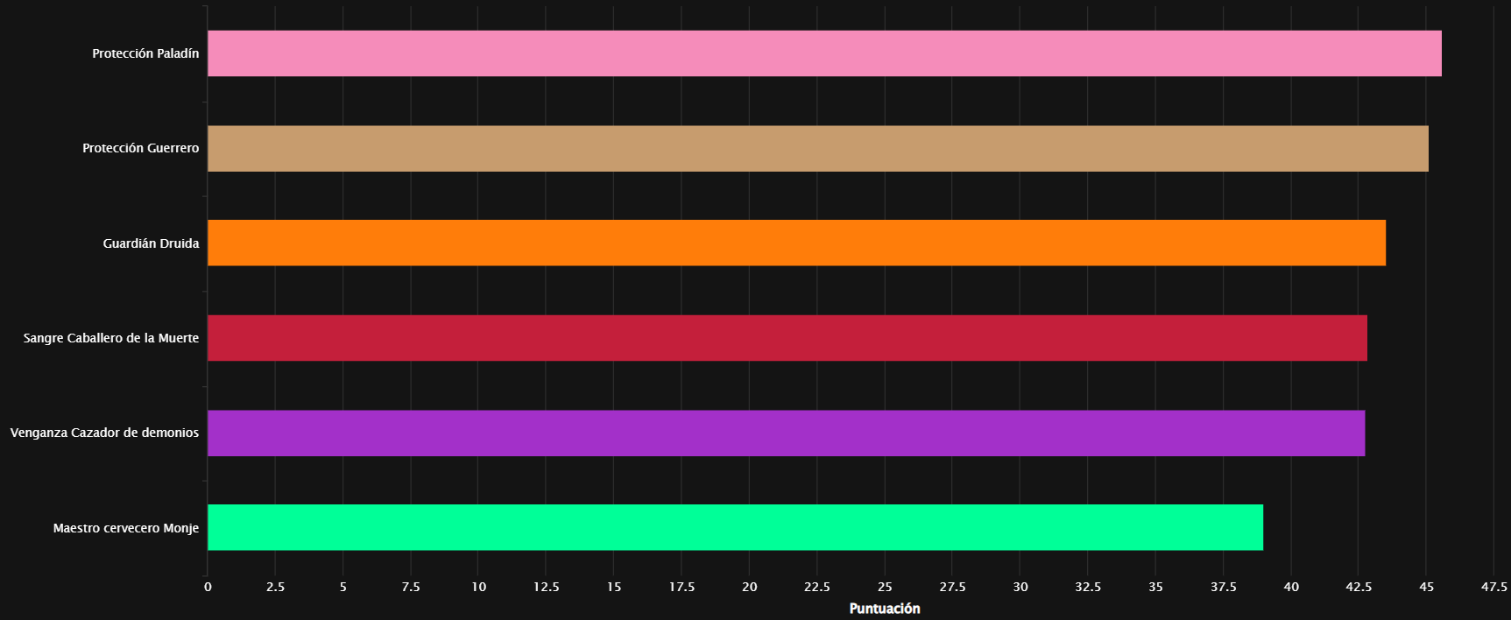1511x620 pixels.
Task: Click the purple Venganza Cazador de demonios bar
Action: click(x=786, y=433)
